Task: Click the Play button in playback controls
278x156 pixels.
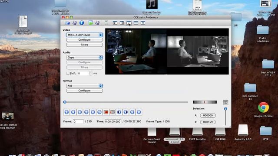Action: (66, 112)
